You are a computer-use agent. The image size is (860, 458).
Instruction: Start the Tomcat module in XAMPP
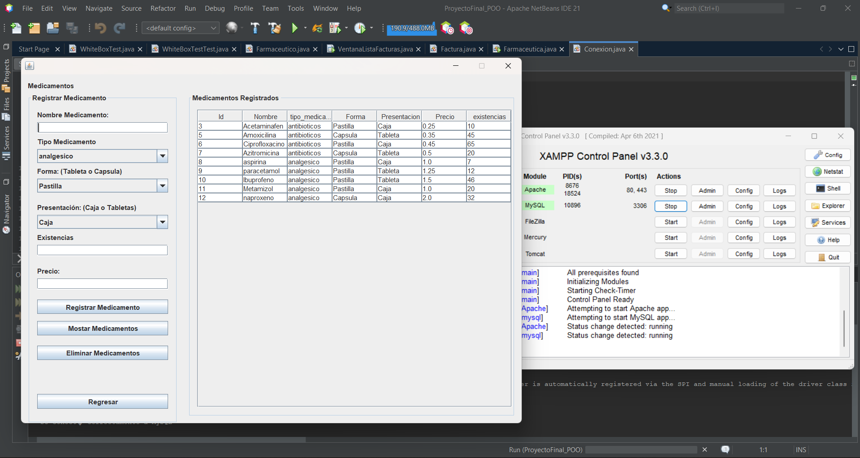pyautogui.click(x=670, y=254)
